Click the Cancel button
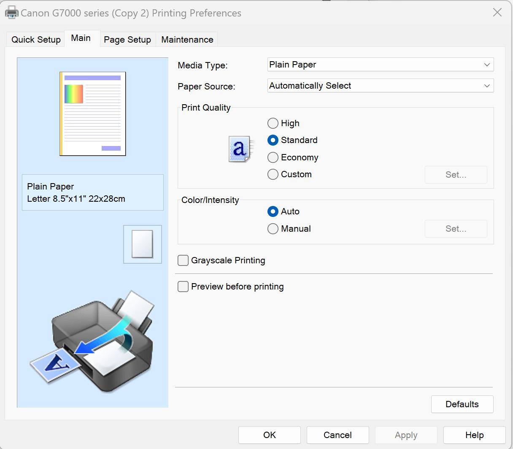This screenshot has width=513, height=449. (x=337, y=435)
